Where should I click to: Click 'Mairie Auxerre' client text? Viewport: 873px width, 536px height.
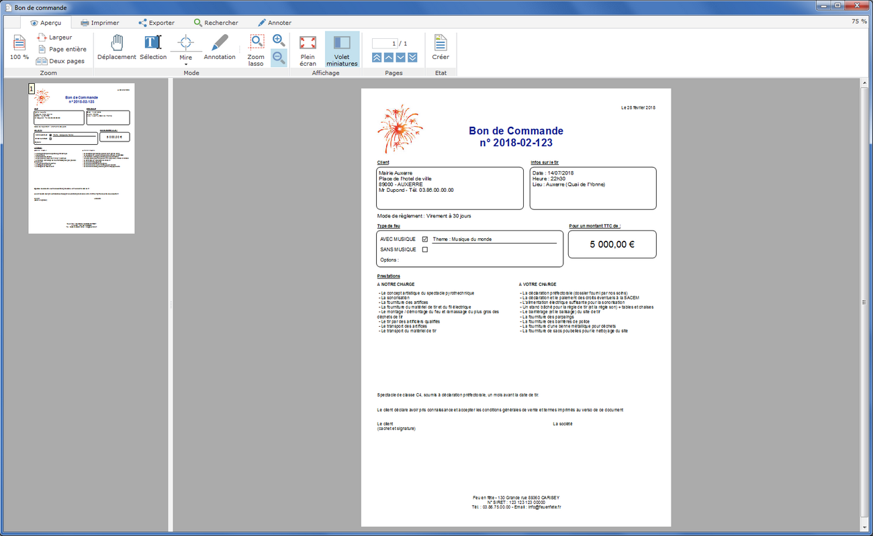coord(397,173)
